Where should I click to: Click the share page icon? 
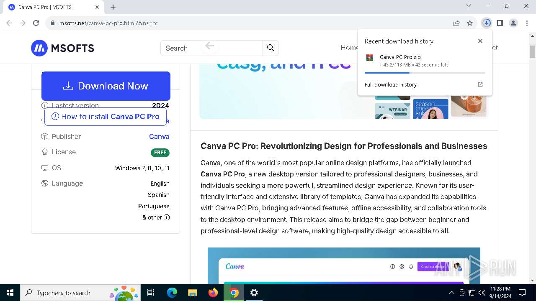[x=456, y=23]
